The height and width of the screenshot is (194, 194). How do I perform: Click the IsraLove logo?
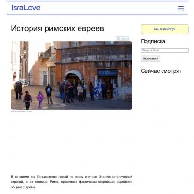point(26,8)
